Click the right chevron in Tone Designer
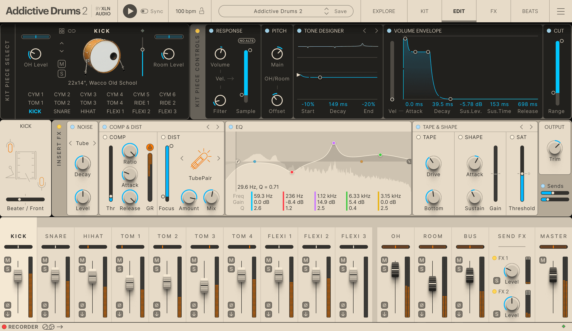The image size is (572, 331). (x=377, y=31)
